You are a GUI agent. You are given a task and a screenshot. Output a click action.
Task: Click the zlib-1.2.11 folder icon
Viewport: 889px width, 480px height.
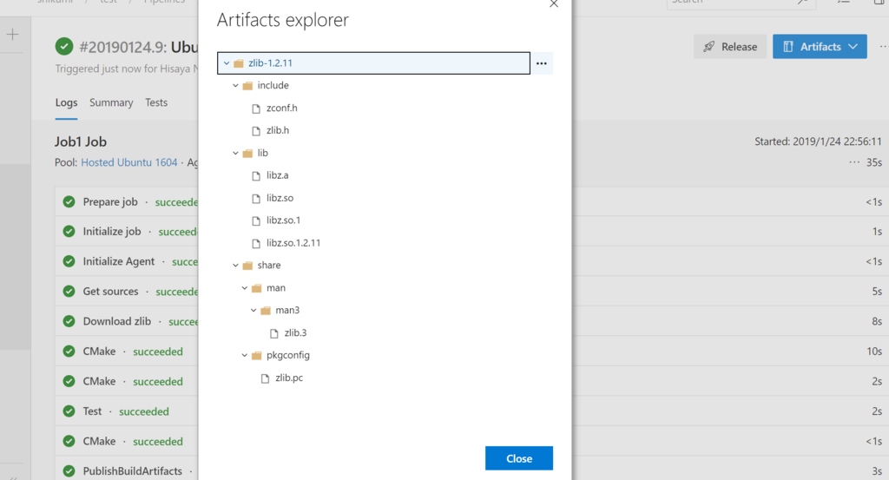(x=239, y=63)
